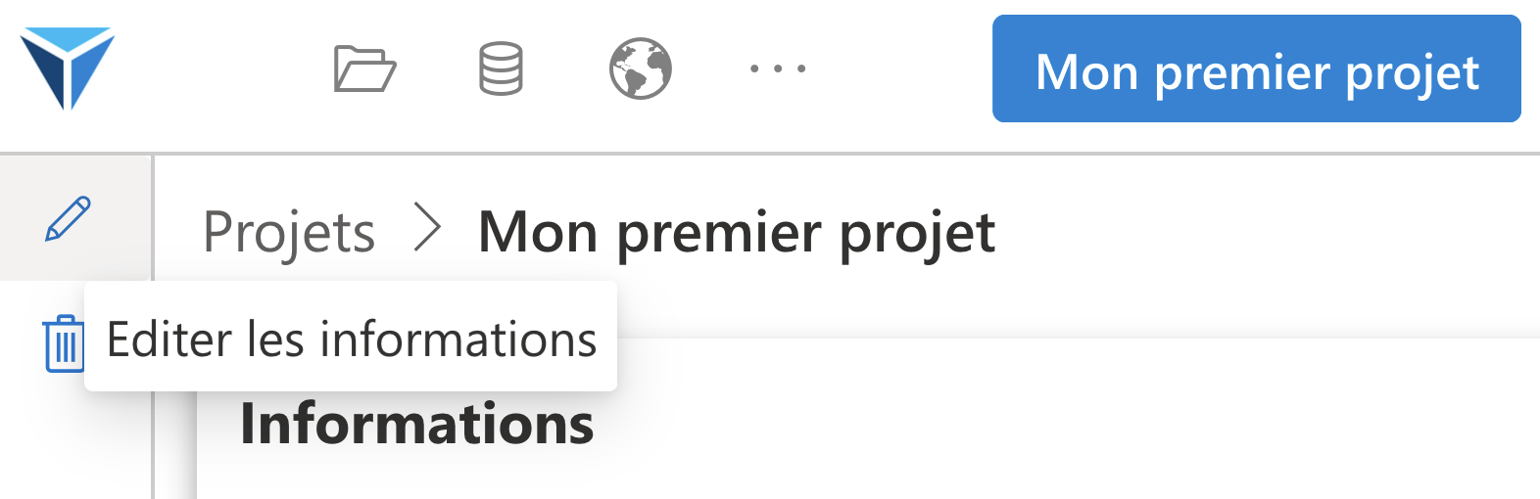Viewport: 1540px width, 499px height.
Task: Click the breadcrumb chevron separator
Action: tap(427, 228)
